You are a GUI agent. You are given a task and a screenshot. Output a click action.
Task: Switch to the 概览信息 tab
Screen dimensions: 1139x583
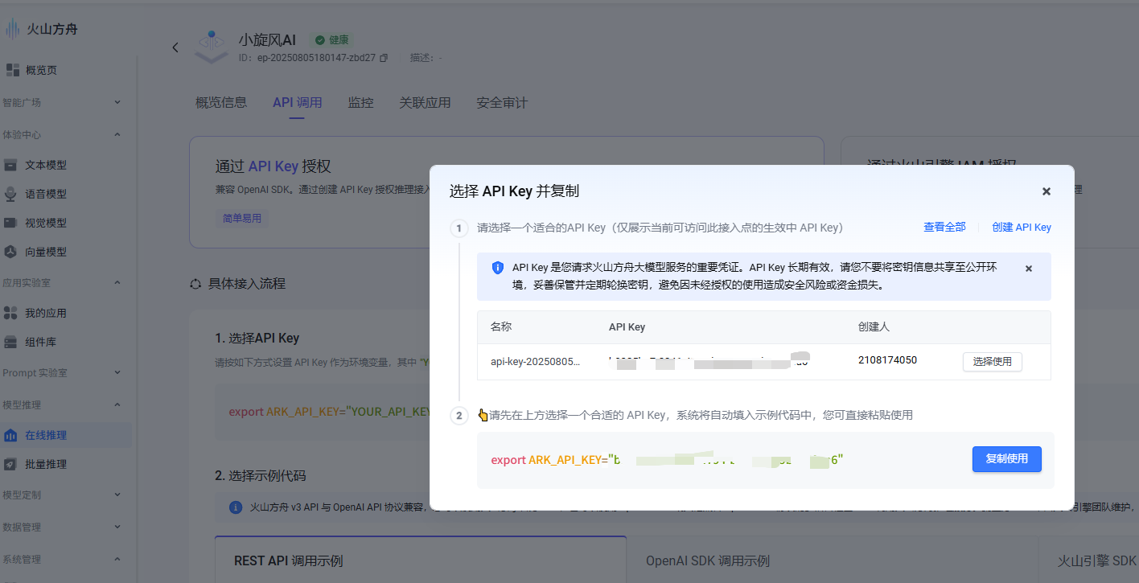click(221, 102)
